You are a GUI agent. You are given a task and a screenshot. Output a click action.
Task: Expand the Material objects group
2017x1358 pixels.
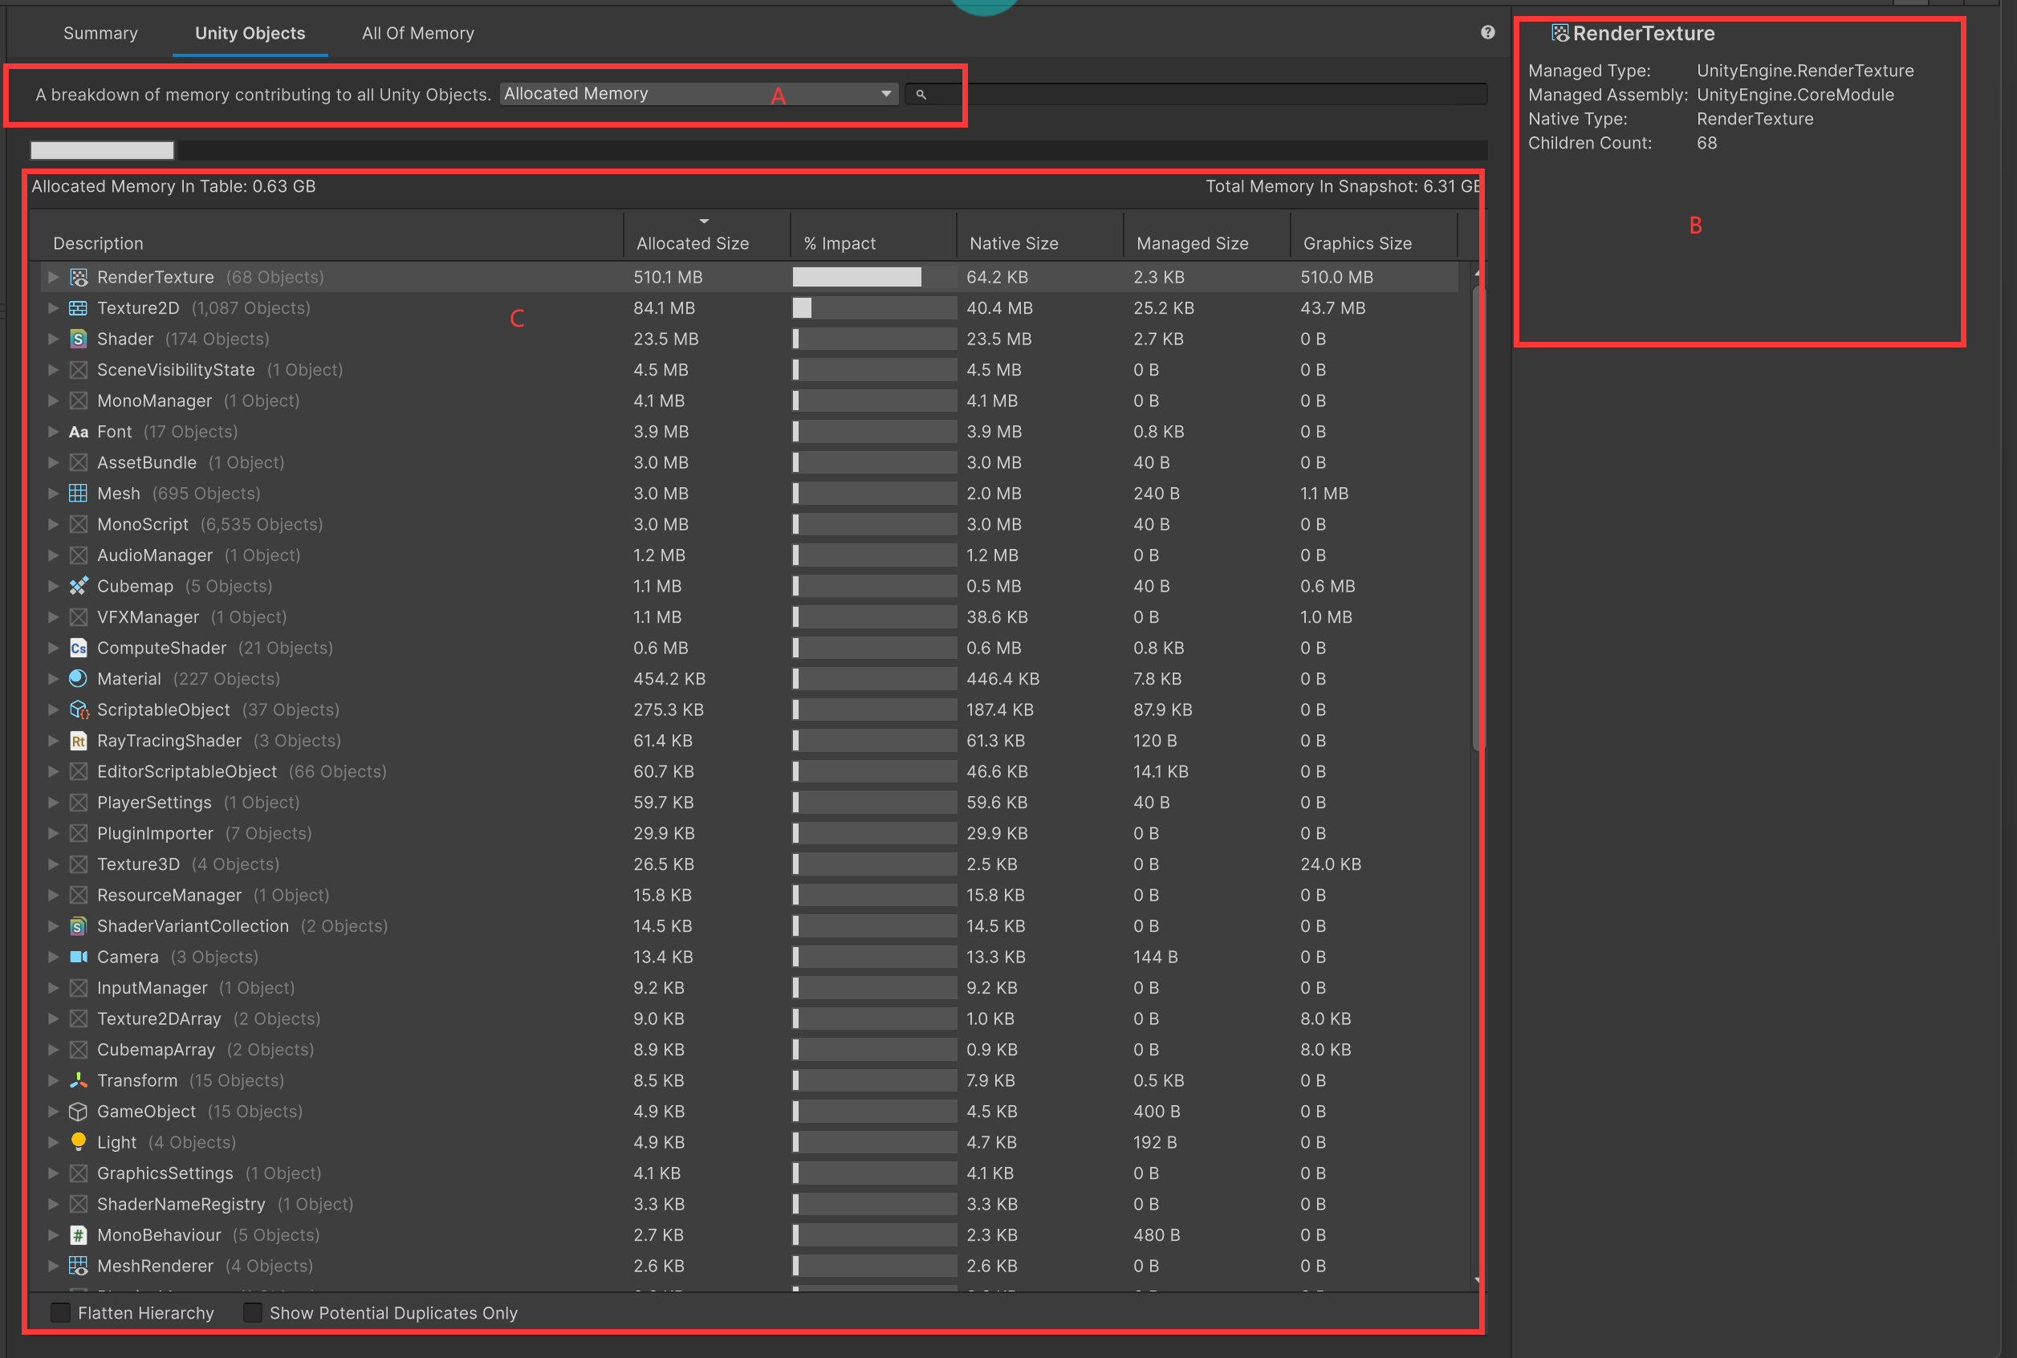coord(53,679)
